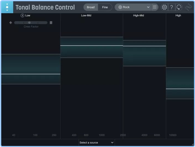Click the High band target line
The height and width of the screenshot is (147, 195).
click(180, 89)
